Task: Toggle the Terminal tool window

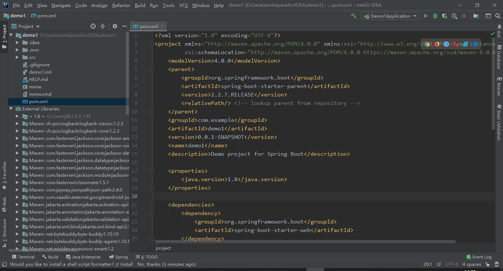Action: [23, 257]
